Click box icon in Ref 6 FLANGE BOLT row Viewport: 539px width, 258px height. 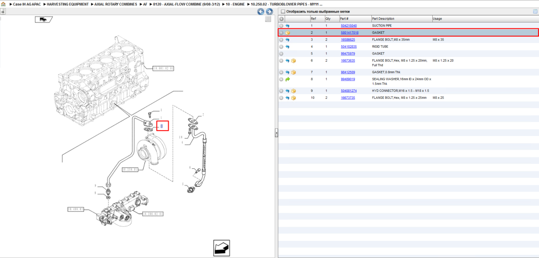tap(294, 61)
